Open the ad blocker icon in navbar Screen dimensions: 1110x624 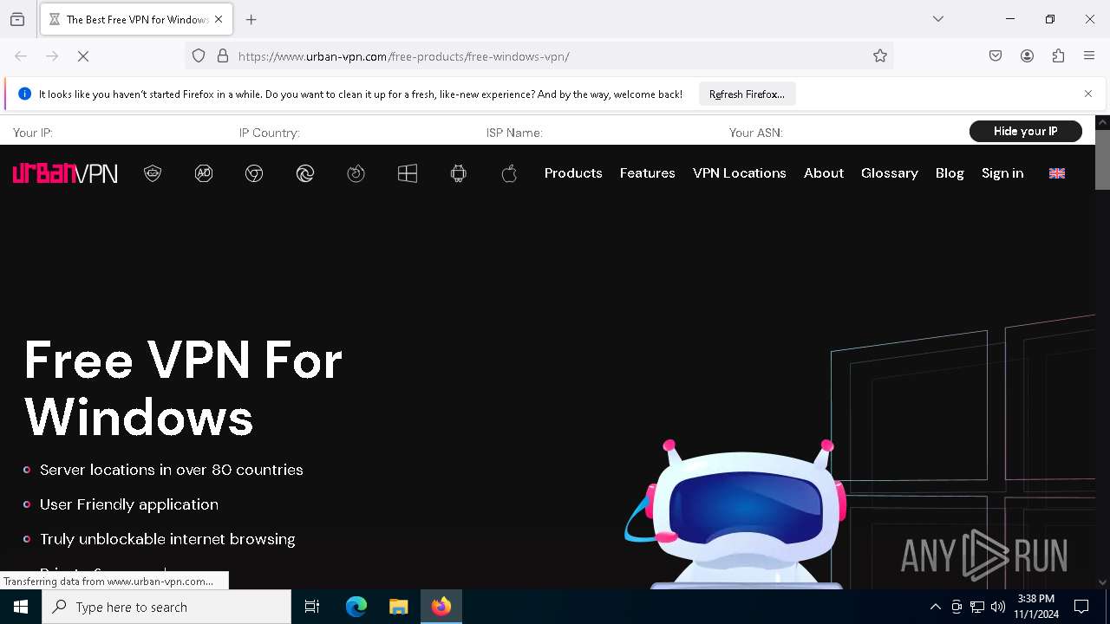(204, 173)
